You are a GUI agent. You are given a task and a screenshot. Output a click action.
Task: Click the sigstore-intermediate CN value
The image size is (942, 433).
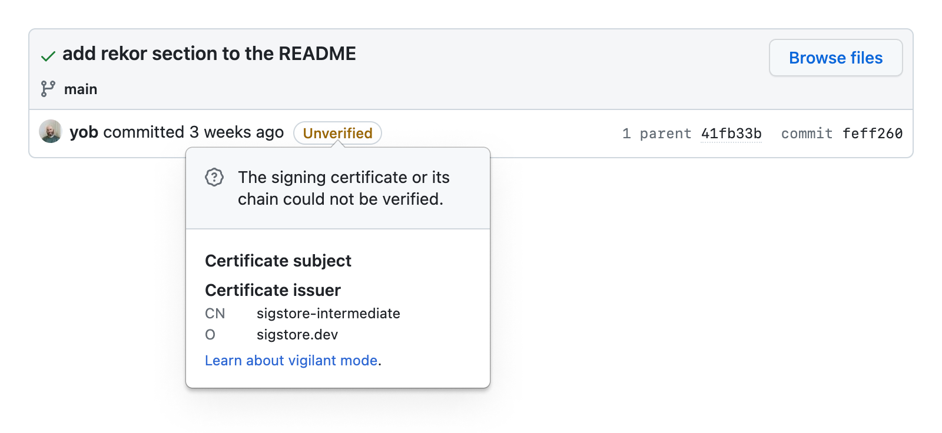(329, 314)
